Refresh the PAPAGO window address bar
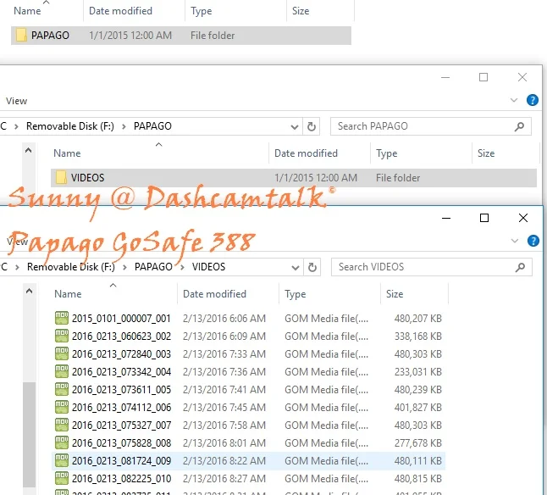 click(312, 126)
